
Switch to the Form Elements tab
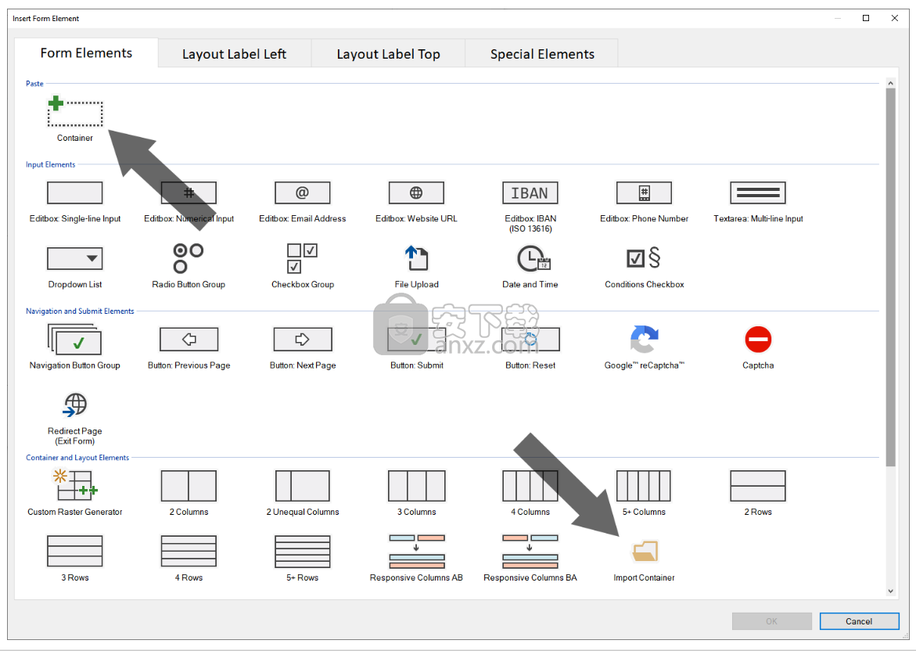[87, 53]
